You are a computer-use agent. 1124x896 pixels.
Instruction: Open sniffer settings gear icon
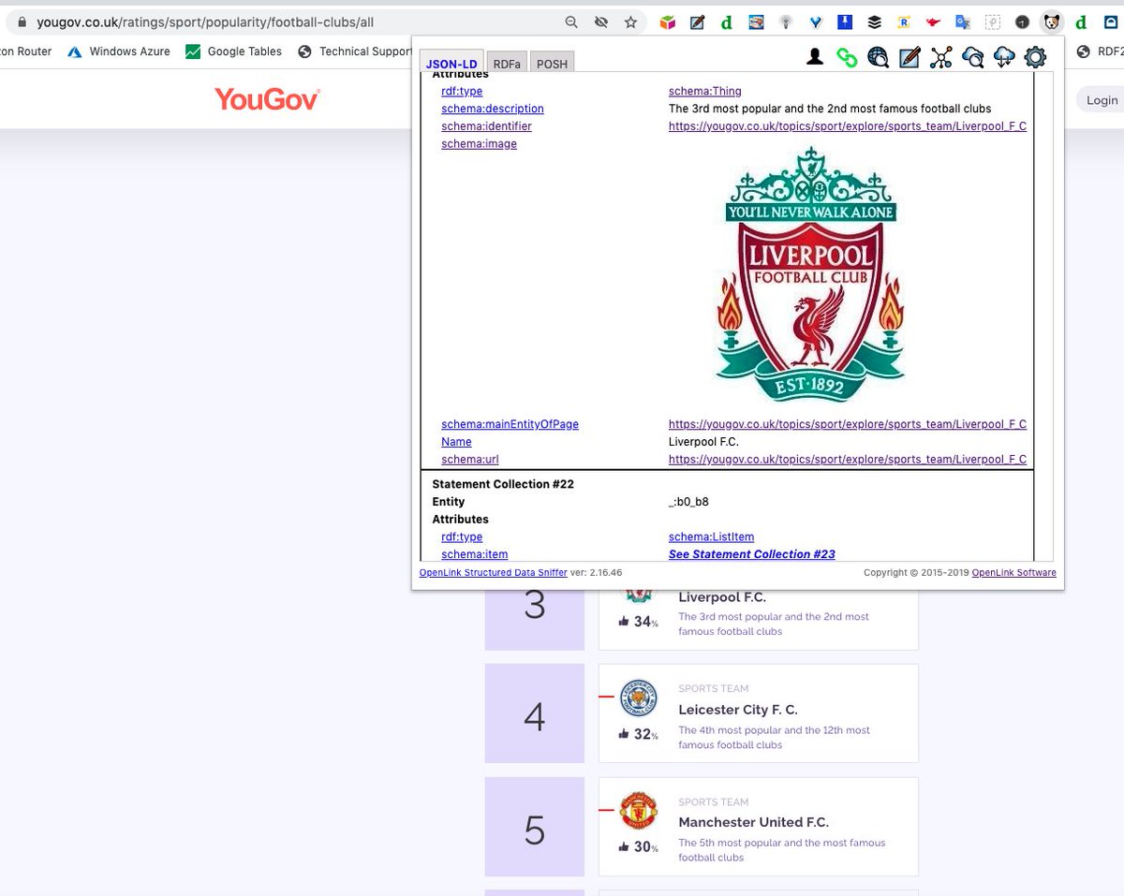coord(1035,58)
